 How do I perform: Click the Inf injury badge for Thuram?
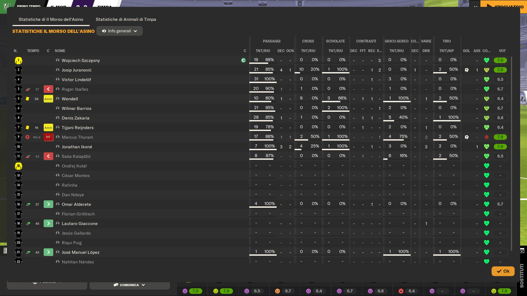tap(48, 137)
